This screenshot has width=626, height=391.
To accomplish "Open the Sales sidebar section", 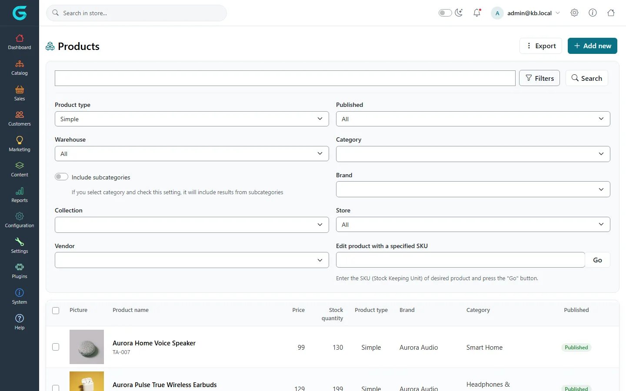I will point(20,93).
